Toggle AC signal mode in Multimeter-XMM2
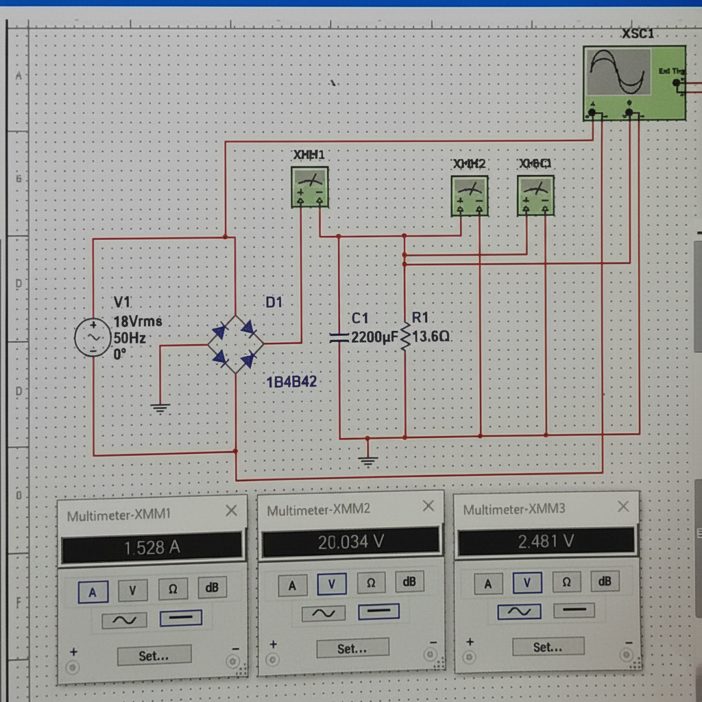This screenshot has width=702, height=702. pos(324,612)
